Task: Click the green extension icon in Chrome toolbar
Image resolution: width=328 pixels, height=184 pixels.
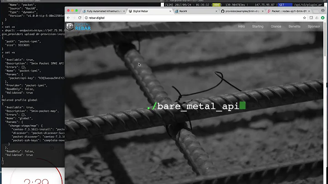Action: [x=323, y=18]
